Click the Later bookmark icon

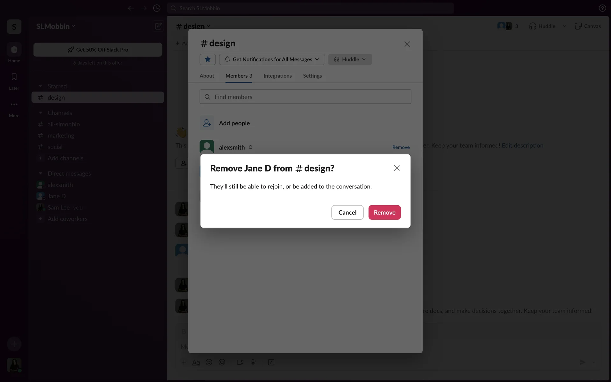(14, 77)
